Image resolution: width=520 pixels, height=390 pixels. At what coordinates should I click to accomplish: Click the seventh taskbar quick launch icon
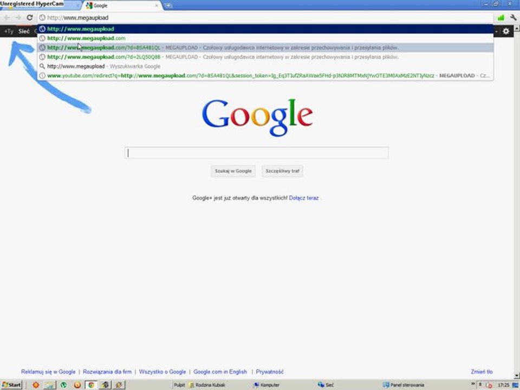pos(119,385)
